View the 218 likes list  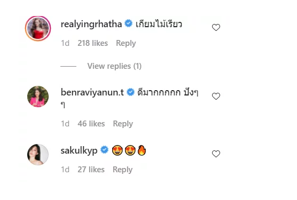point(92,43)
